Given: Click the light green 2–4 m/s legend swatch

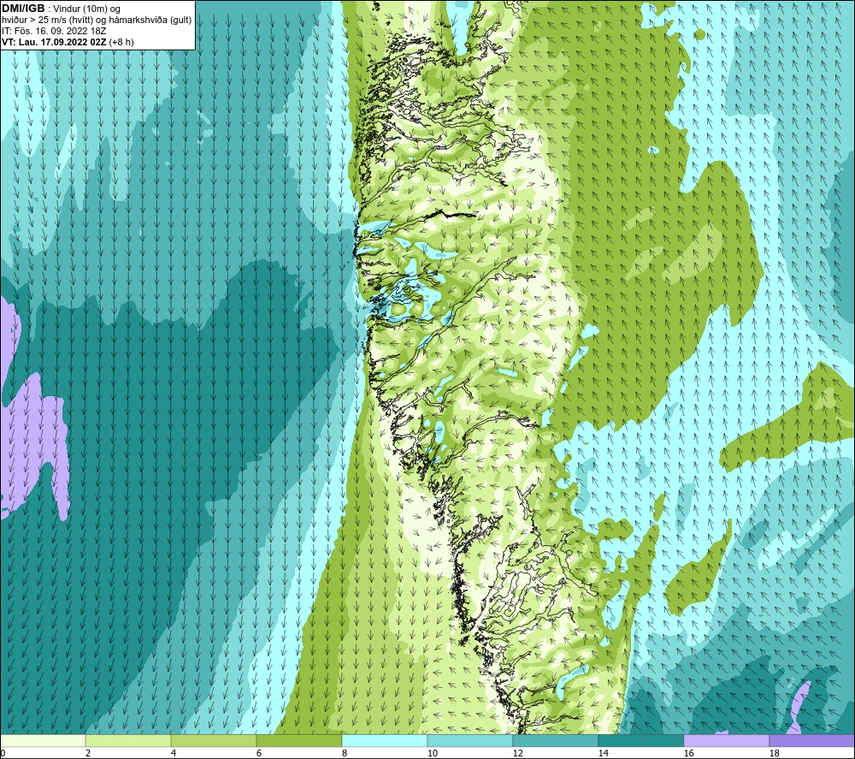Looking at the screenshot, I should [x=128, y=740].
